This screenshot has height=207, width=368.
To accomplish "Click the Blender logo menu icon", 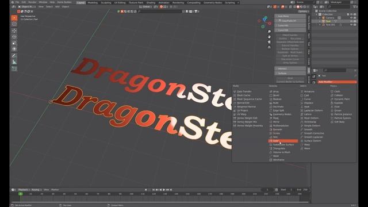I will [13, 2].
